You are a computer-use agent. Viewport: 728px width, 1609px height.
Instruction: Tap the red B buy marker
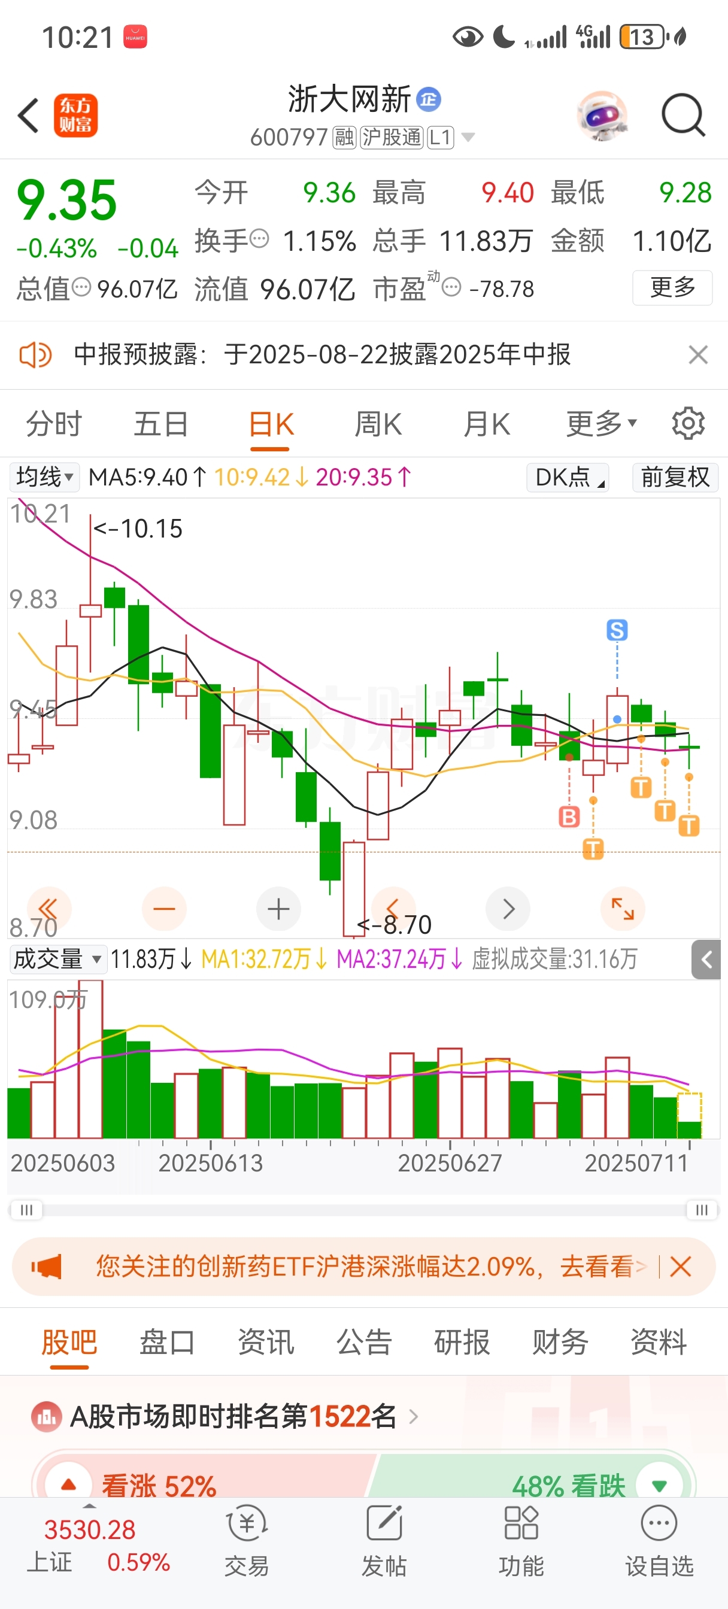(x=569, y=816)
